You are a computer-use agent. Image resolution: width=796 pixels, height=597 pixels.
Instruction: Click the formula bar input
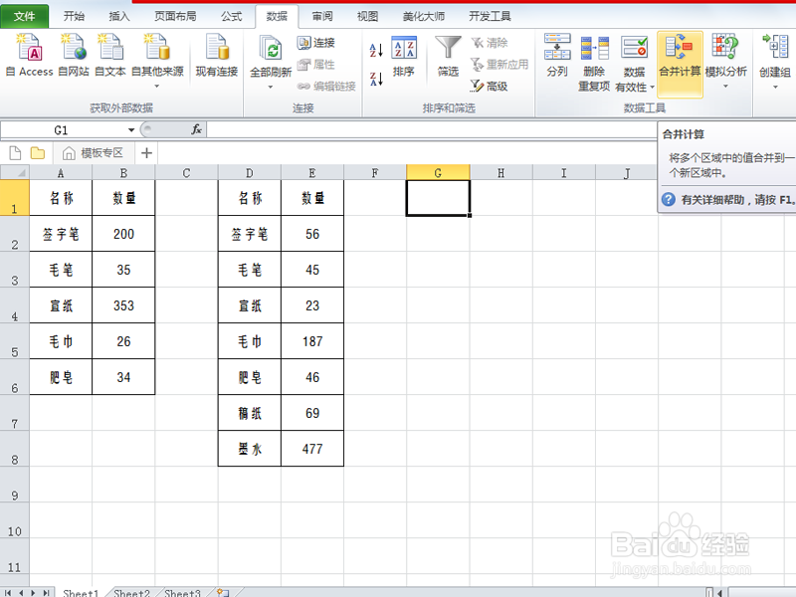click(x=432, y=130)
